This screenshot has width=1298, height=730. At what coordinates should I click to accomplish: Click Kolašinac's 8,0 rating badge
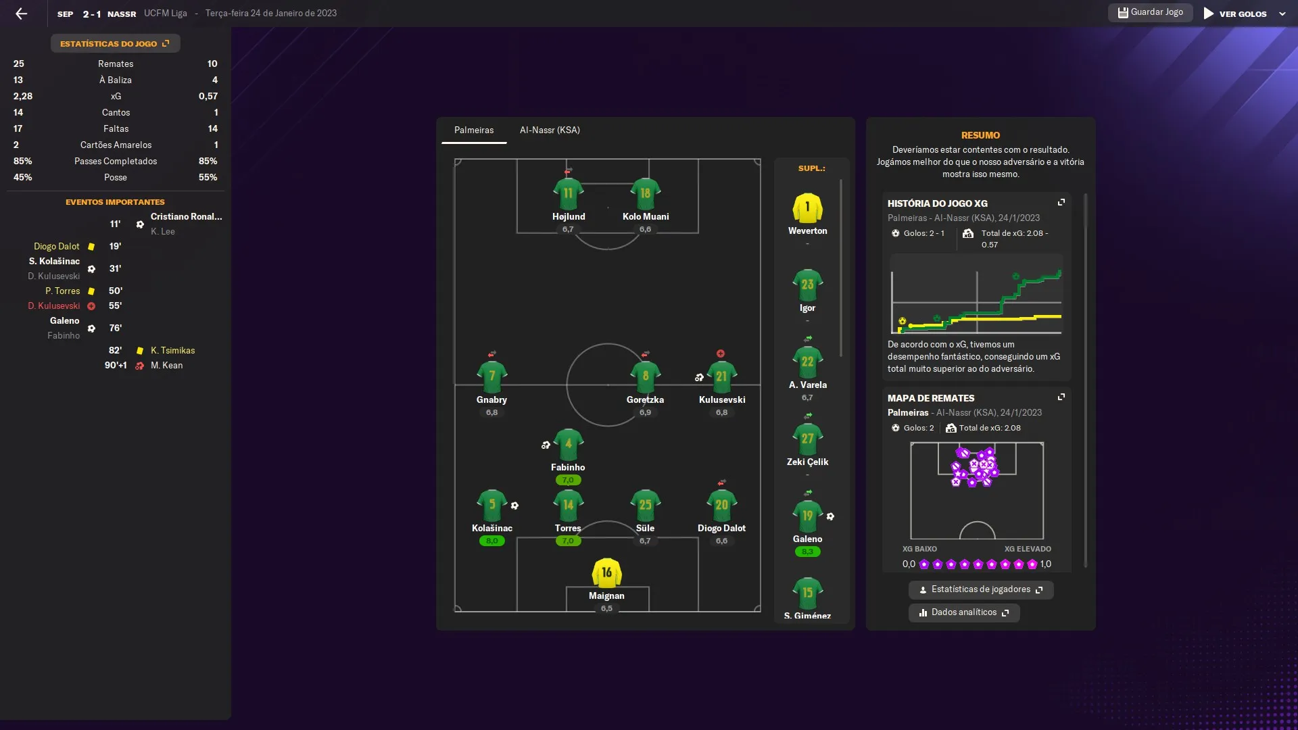click(491, 541)
